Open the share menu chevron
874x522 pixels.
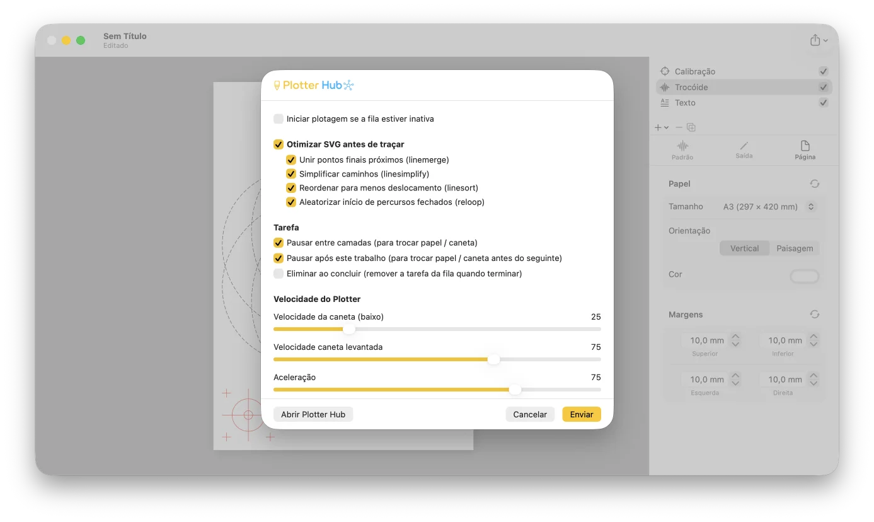tap(825, 41)
